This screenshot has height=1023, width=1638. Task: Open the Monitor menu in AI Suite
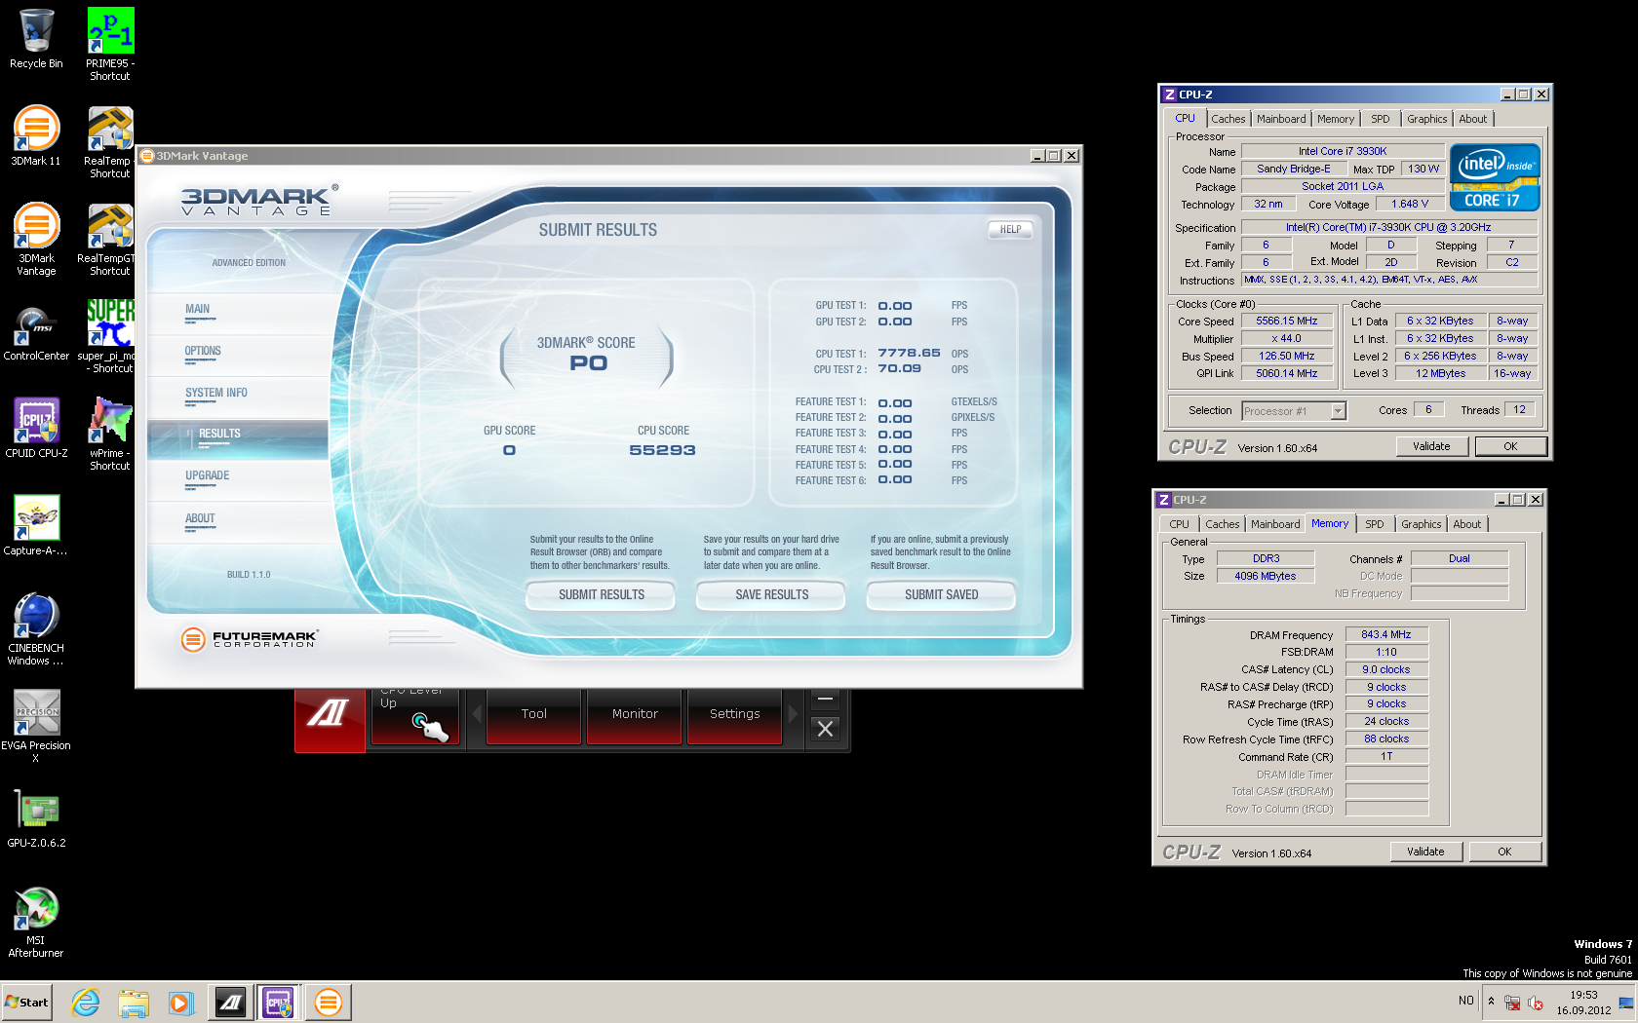coord(635,715)
